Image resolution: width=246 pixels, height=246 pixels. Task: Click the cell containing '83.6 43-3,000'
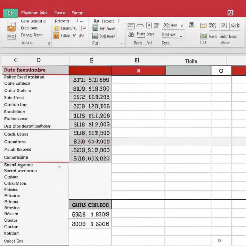coord(90,142)
